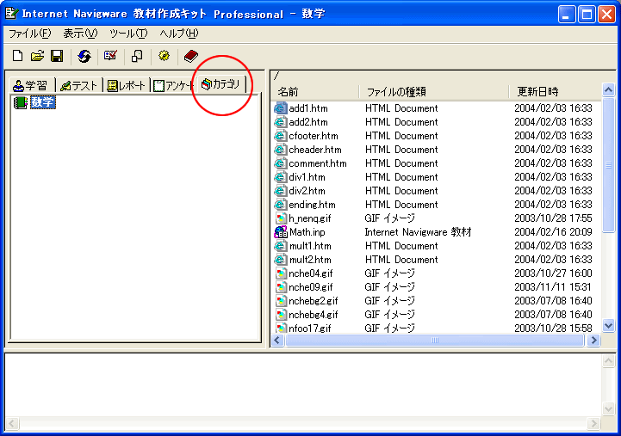Screen dimensions: 621x436
Task: Click the file list horizontal scrollbar thumb
Action: click(434, 340)
